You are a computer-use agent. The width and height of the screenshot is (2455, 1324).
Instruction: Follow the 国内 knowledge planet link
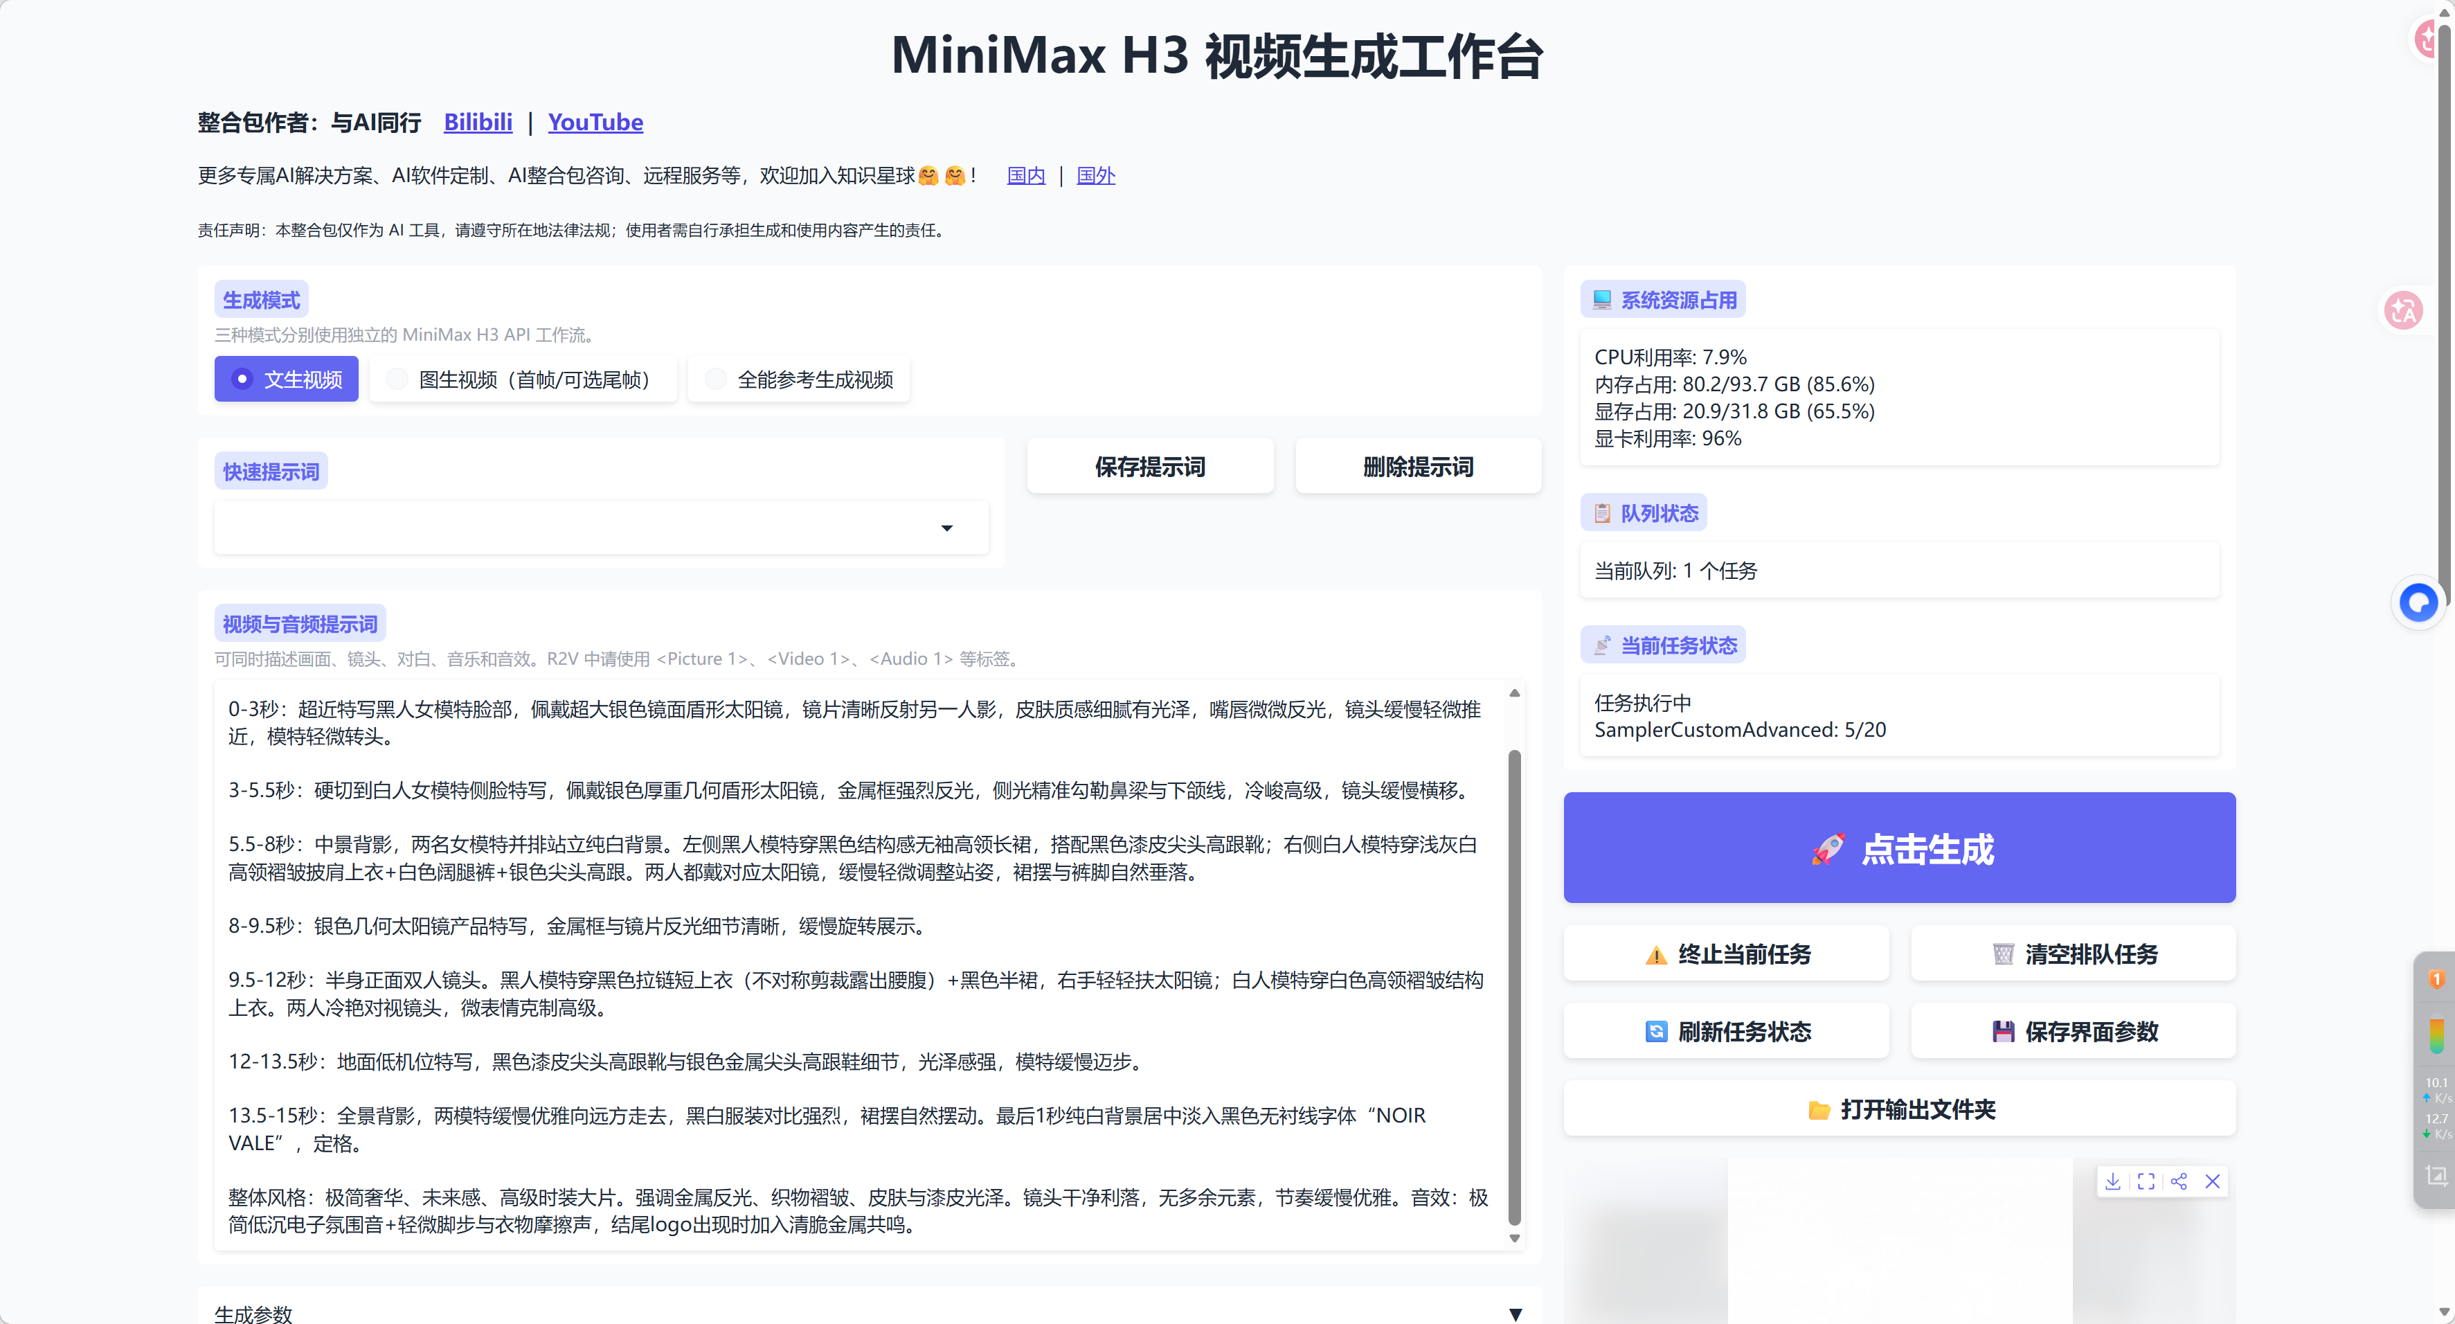[x=1027, y=175]
